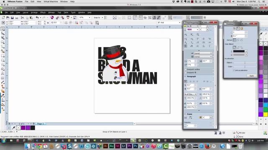This screenshot has width=268, height=150.
Task: Click the Open folder icon
Action: tap(8, 17)
